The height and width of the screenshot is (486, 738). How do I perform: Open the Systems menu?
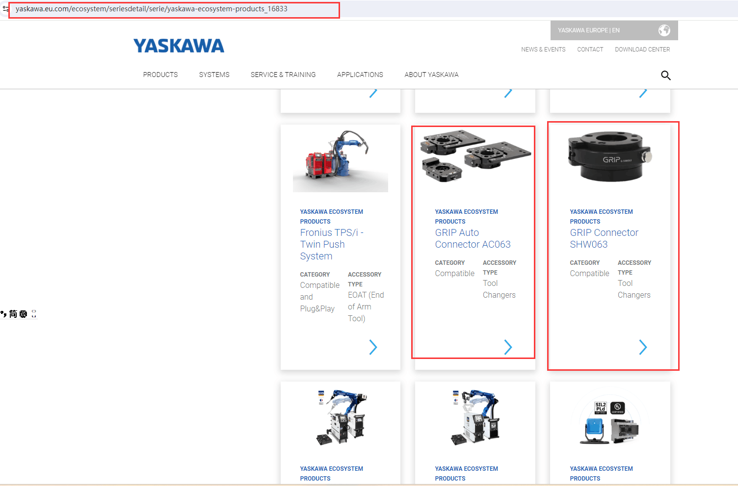click(x=214, y=75)
